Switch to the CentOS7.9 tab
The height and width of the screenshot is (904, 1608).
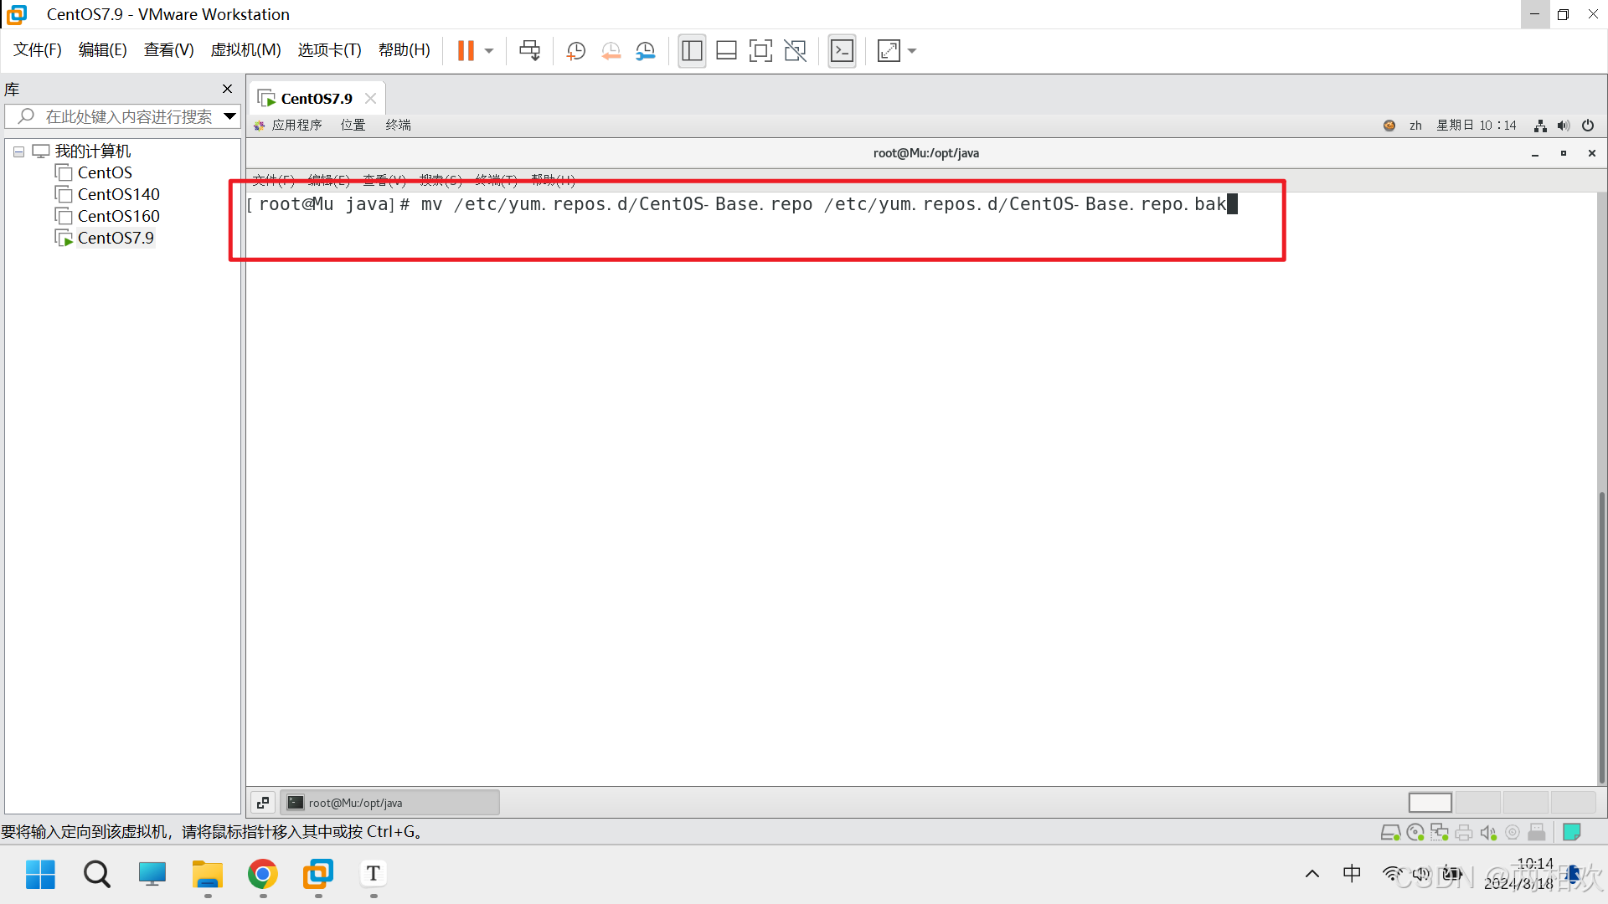[x=316, y=99]
